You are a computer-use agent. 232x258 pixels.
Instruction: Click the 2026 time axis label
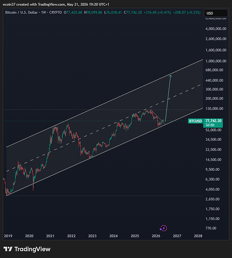156,236
